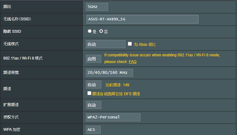
Task: Click the 无线名称(SSID) row label
Action: (17, 19)
